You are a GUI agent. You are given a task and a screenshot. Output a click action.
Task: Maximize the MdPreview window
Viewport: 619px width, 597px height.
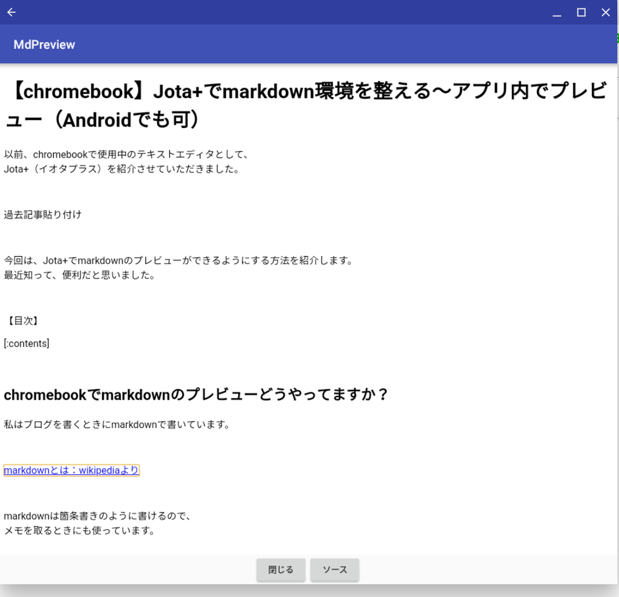tap(581, 13)
